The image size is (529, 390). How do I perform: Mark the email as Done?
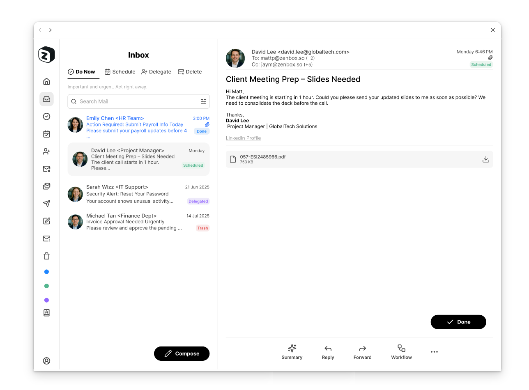click(458, 322)
